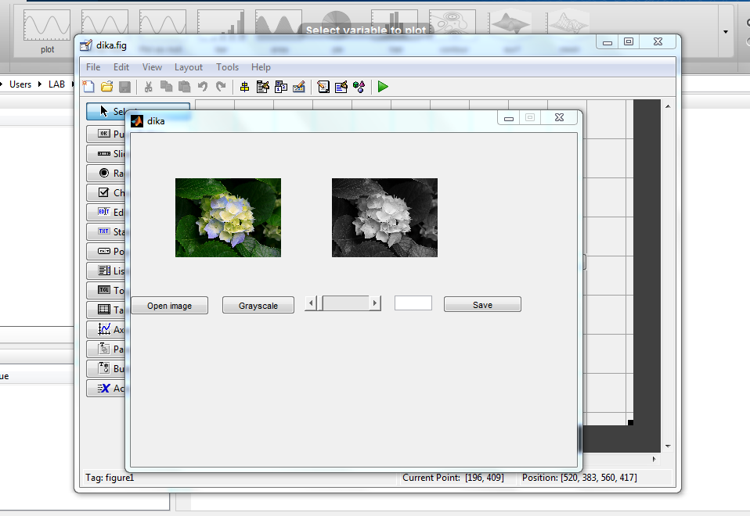The image size is (750, 516).
Task: Click the slider's left arrow in dika
Action: 311,303
